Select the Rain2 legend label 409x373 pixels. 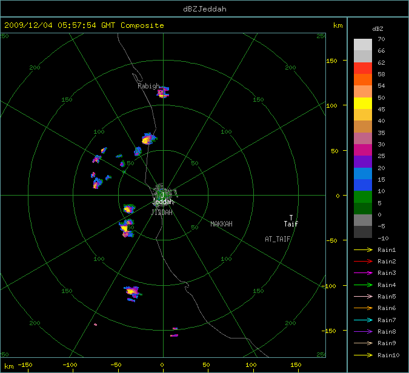386,262
